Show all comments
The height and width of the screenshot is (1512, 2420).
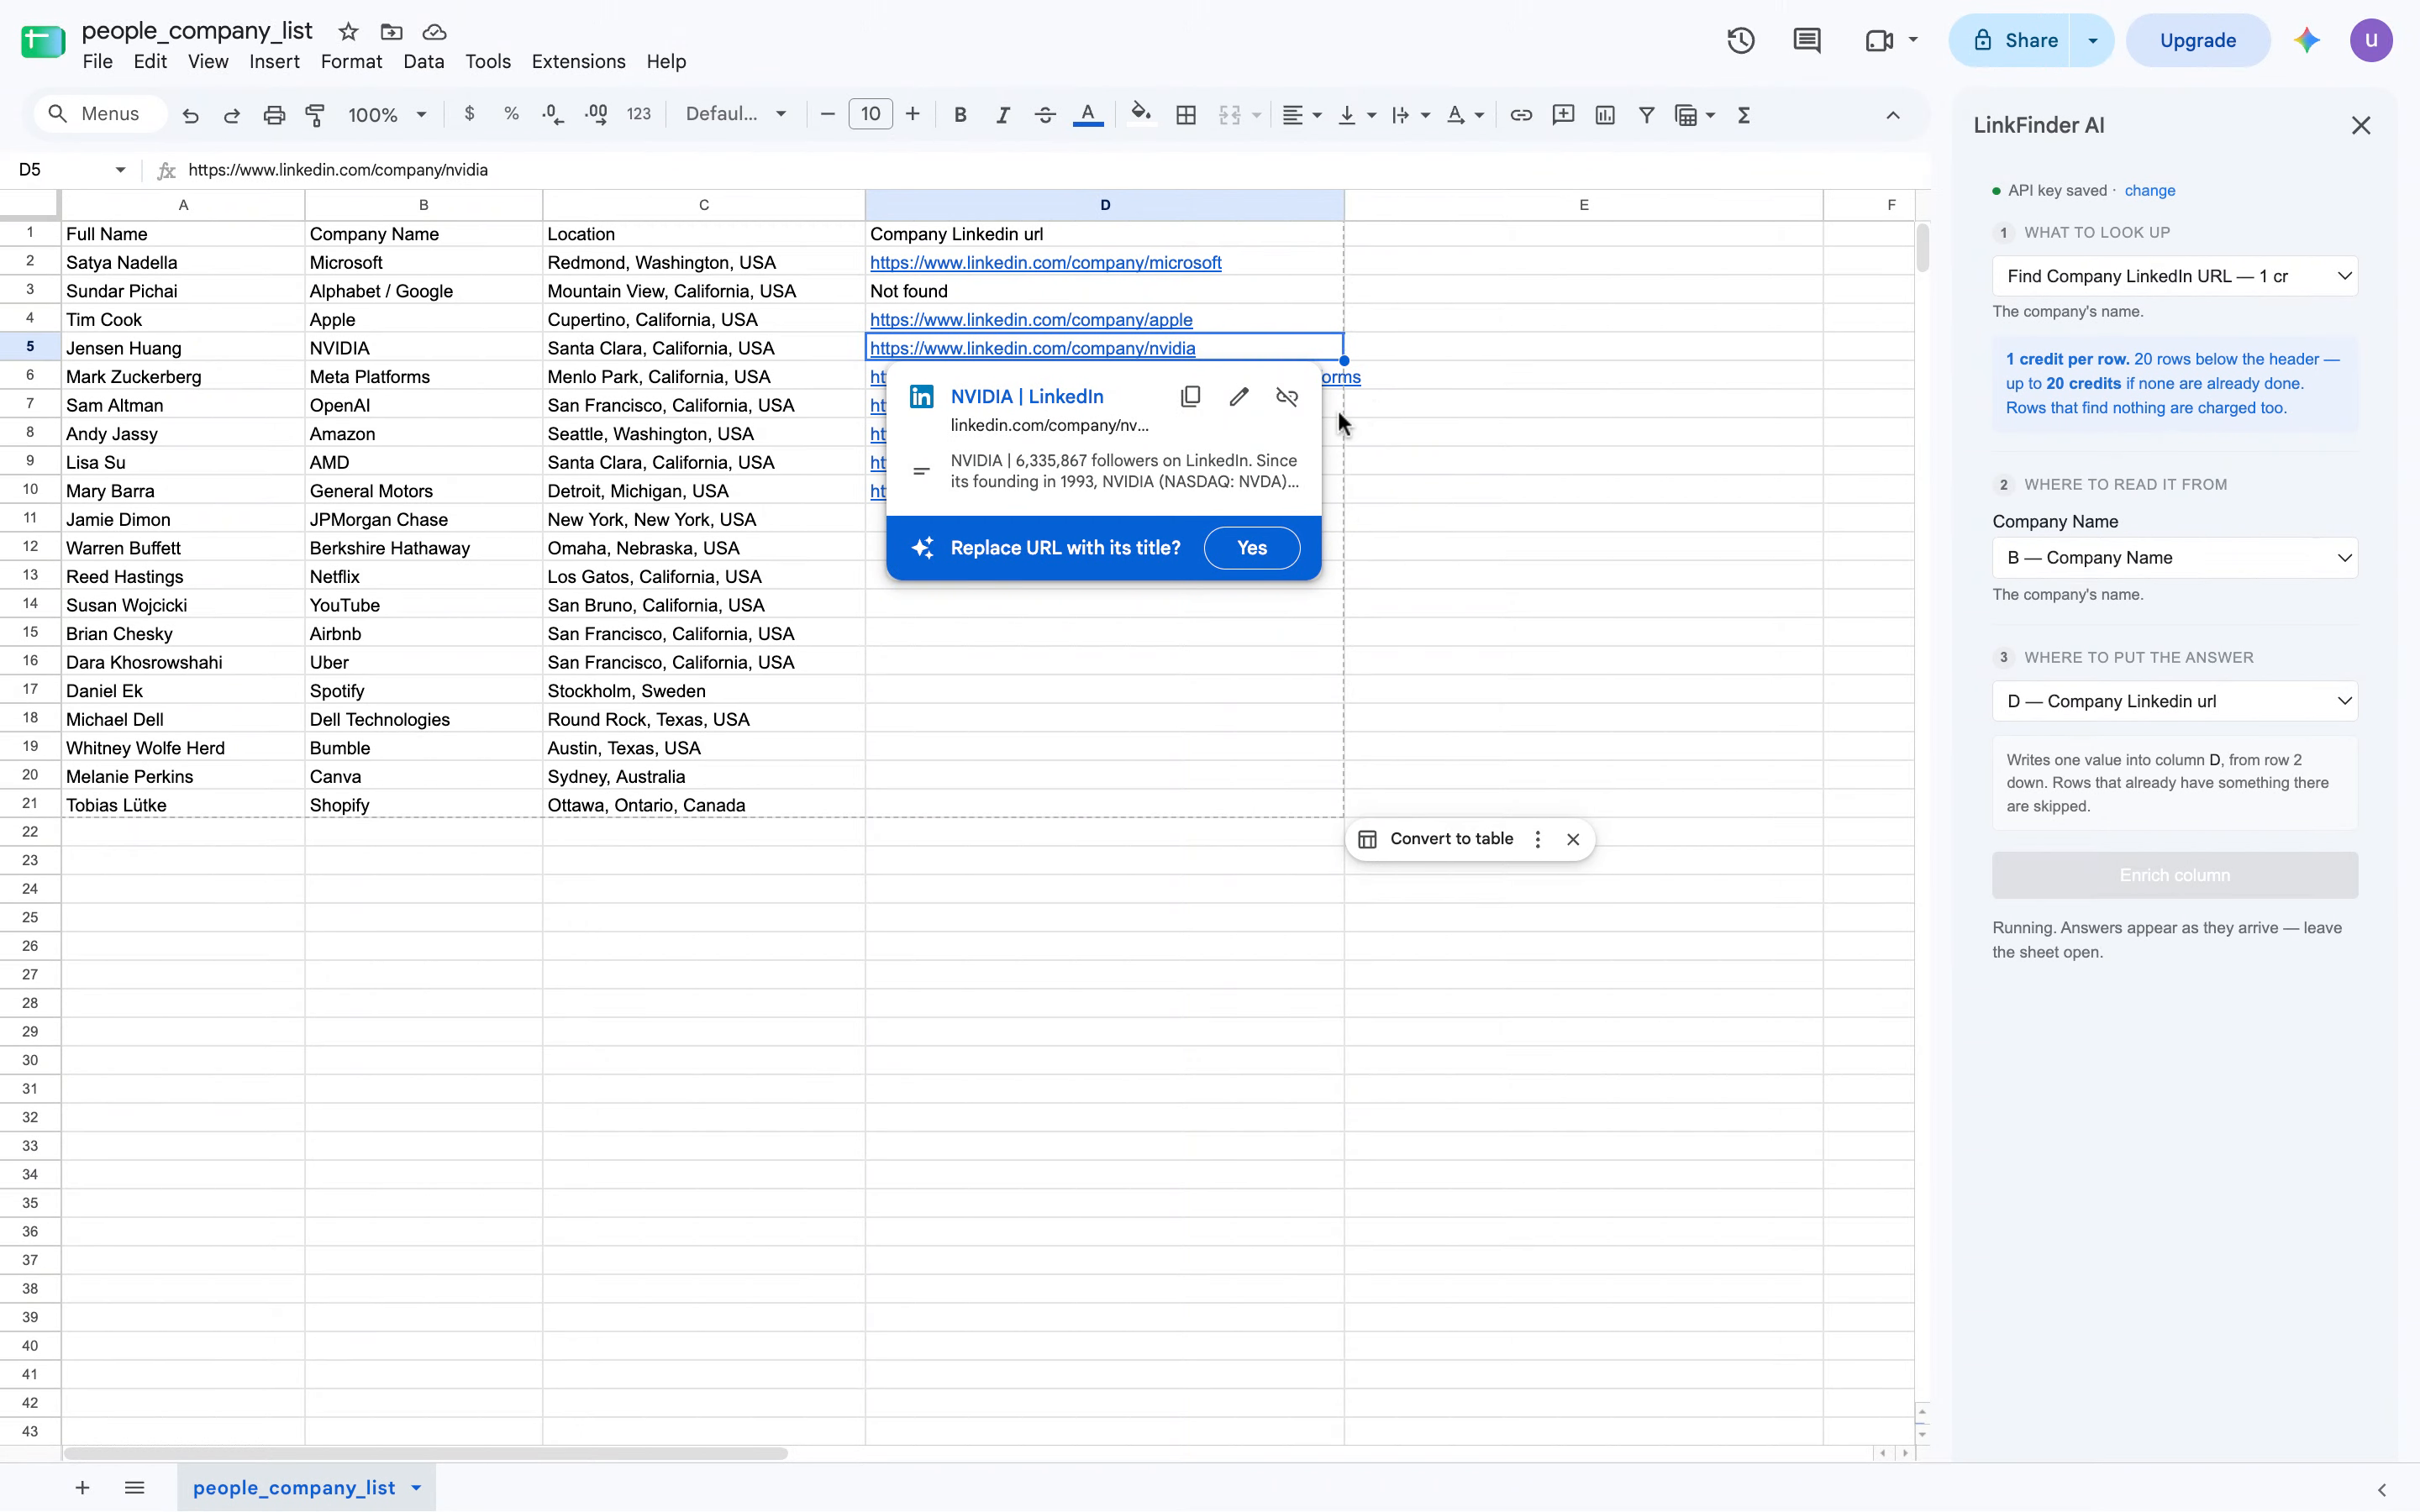(x=1807, y=40)
